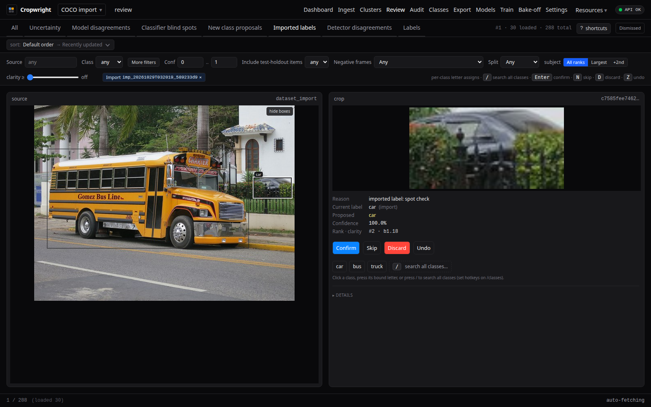
Task: Skip this crop
Action: pos(372,248)
